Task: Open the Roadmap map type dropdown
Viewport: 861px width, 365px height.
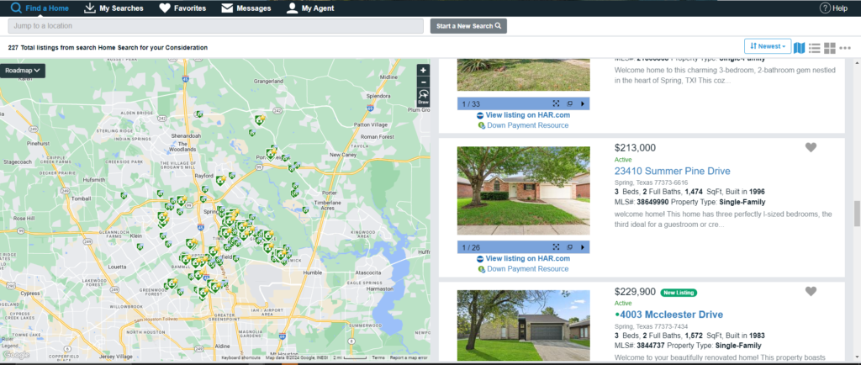Action: click(23, 71)
